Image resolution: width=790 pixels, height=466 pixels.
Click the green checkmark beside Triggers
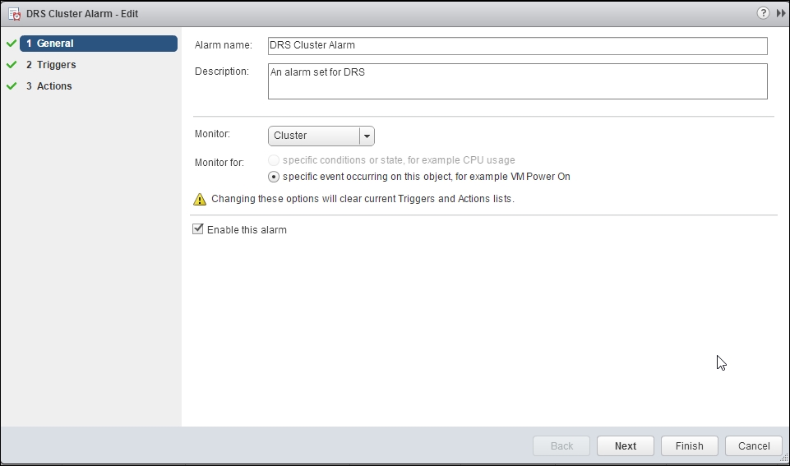point(12,64)
